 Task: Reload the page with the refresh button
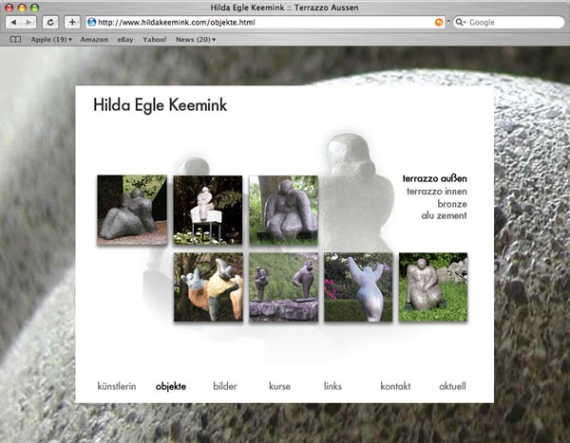pyautogui.click(x=51, y=22)
